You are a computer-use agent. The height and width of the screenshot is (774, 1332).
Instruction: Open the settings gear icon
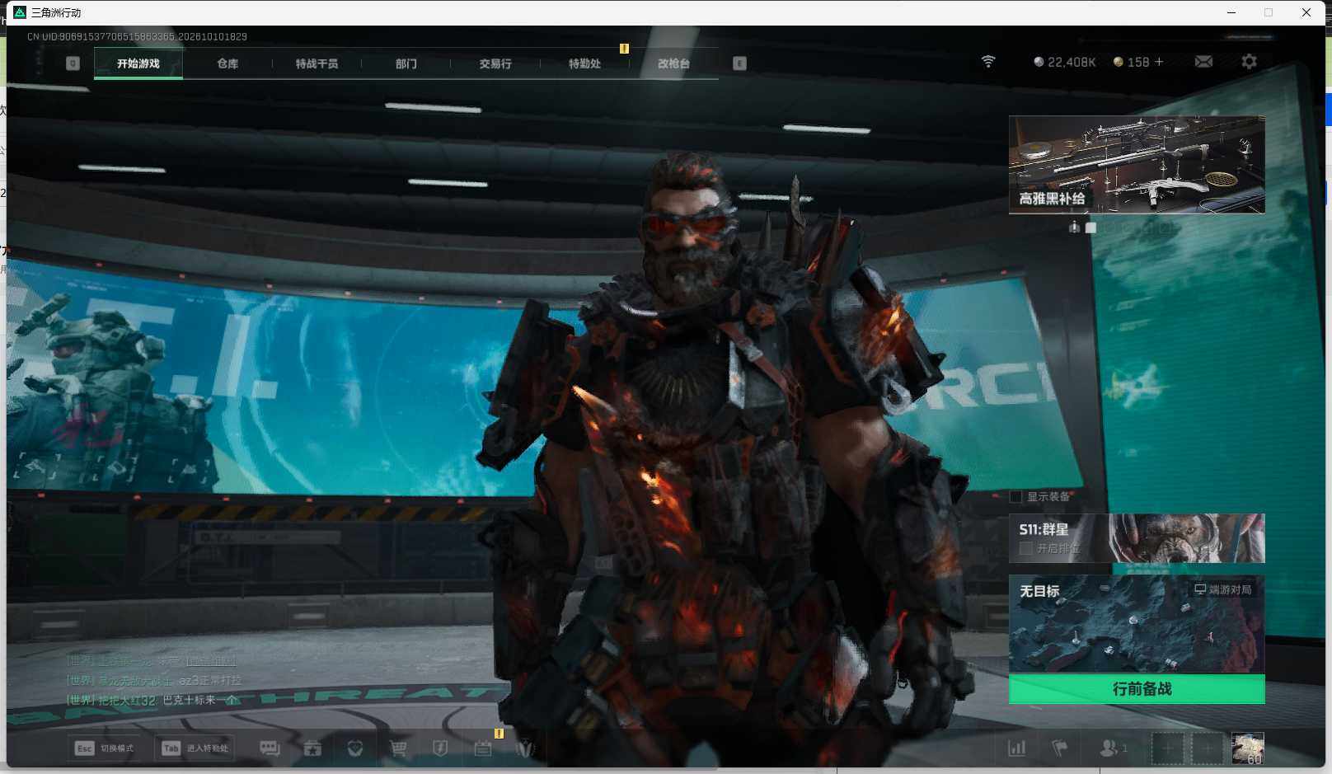tap(1249, 62)
